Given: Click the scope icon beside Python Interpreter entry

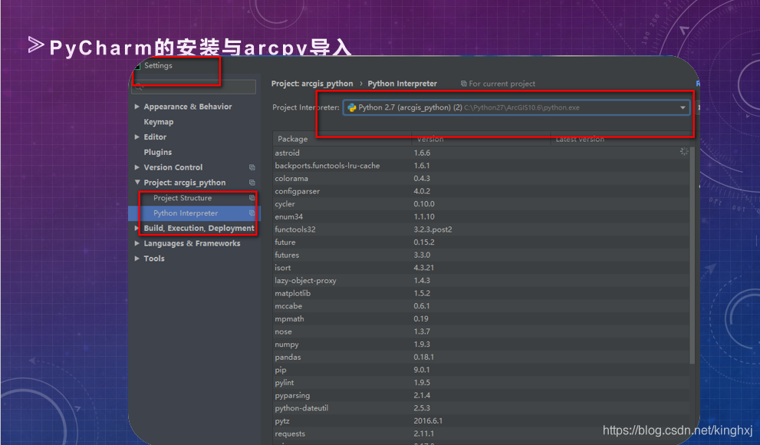Looking at the screenshot, I should [x=253, y=213].
